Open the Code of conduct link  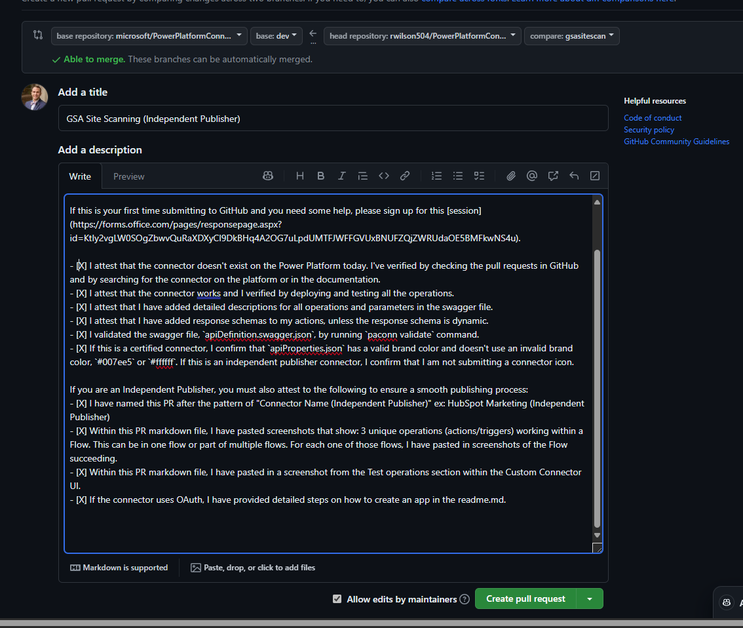[653, 117]
